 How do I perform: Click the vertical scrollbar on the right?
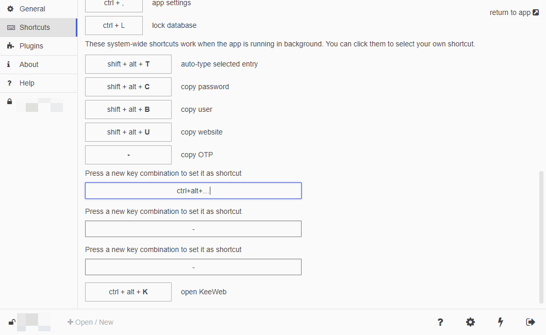pyautogui.click(x=541, y=237)
